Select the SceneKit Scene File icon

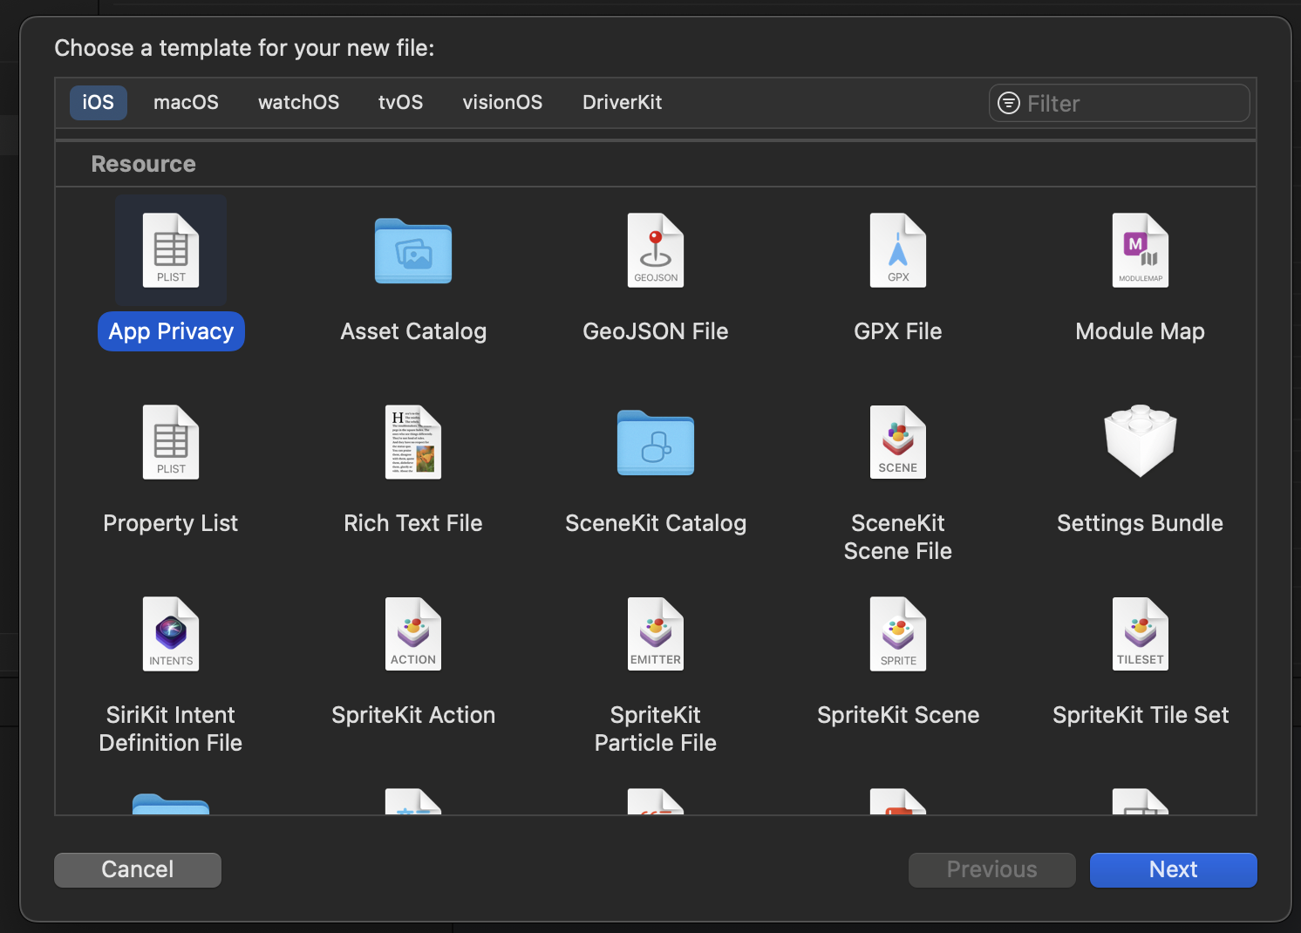[x=898, y=443]
